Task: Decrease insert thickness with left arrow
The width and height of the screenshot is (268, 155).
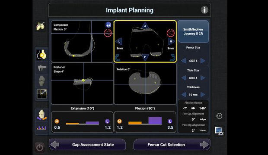Action: click(x=184, y=95)
